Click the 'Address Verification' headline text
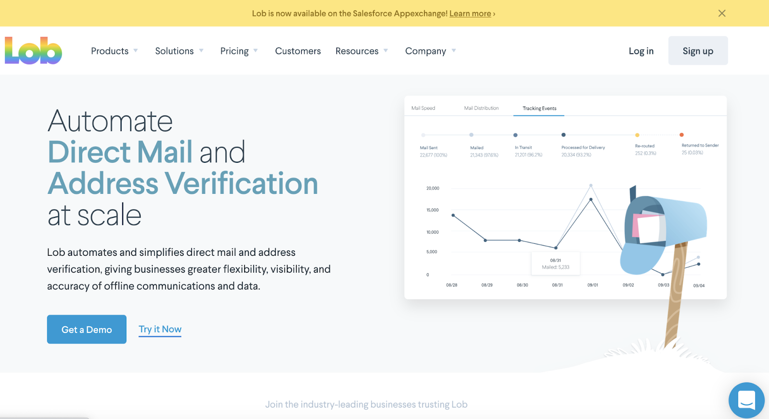The width and height of the screenshot is (769, 419). point(183,183)
